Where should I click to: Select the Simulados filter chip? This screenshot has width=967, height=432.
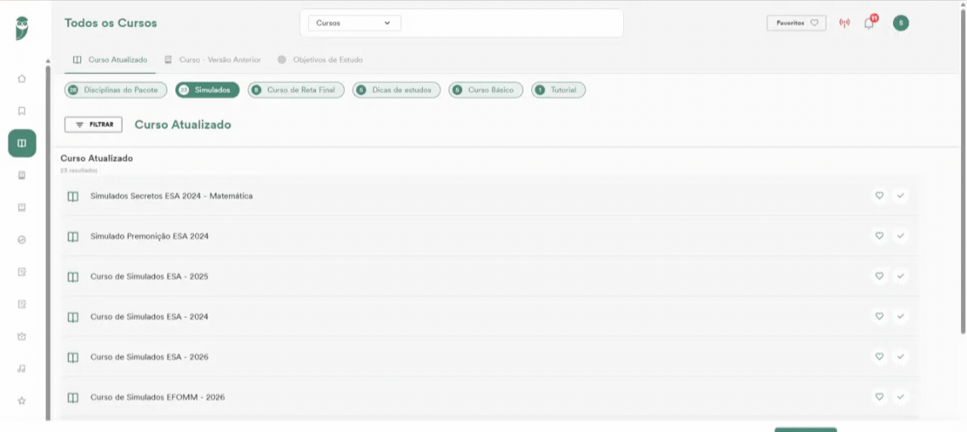207,90
